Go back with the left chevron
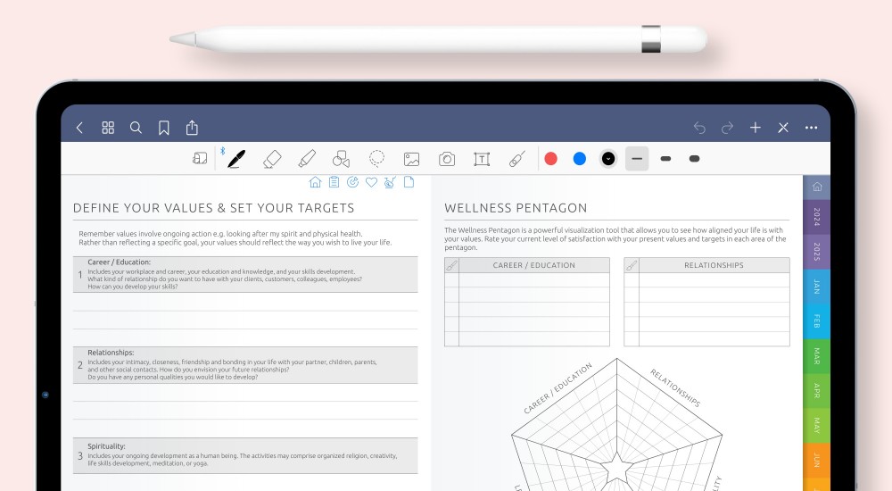This screenshot has width=892, height=491. pyautogui.click(x=79, y=128)
